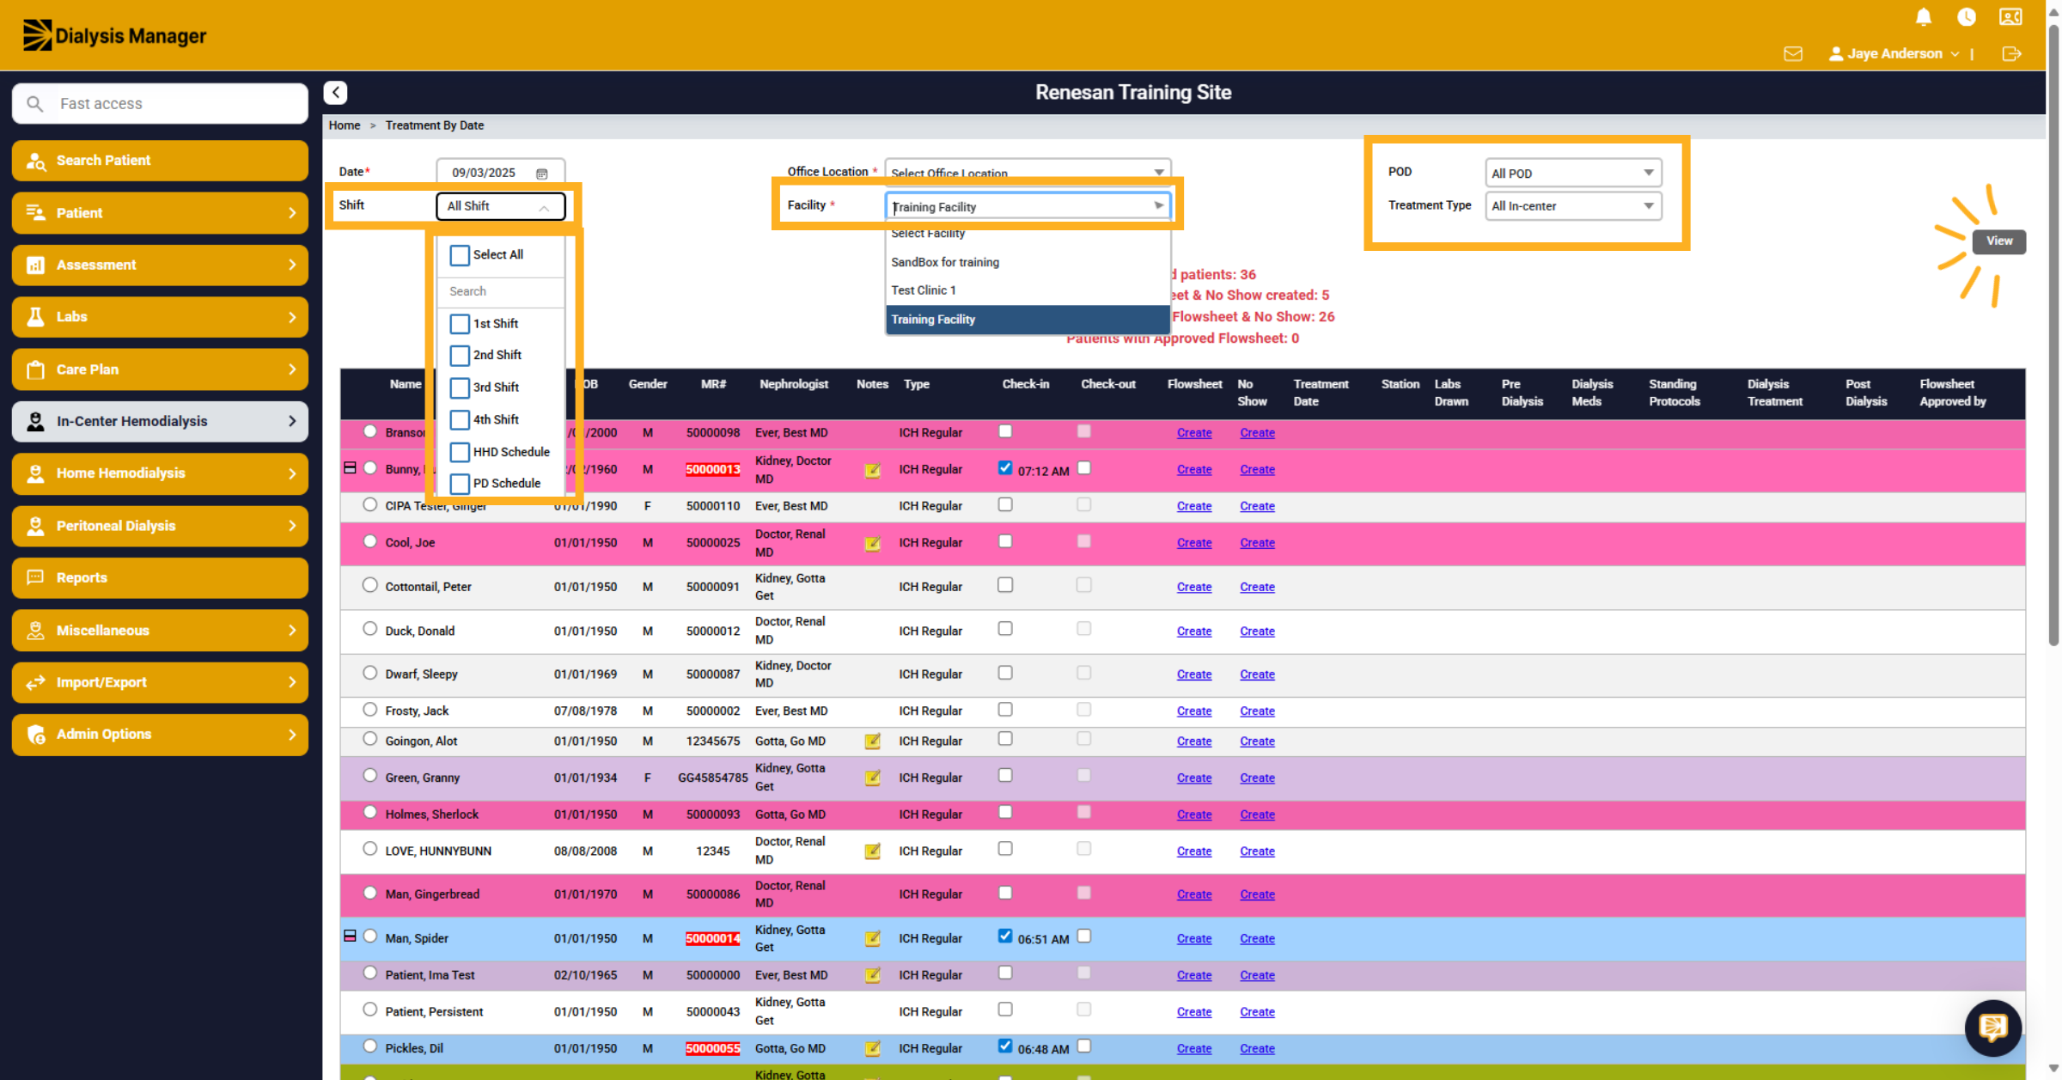Click the Fast access search field
Image resolution: width=2062 pixels, height=1080 pixels.
(160, 103)
